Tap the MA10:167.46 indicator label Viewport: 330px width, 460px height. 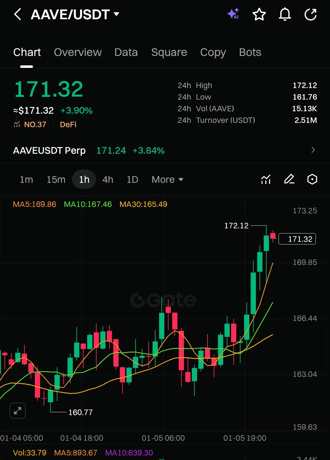click(88, 204)
